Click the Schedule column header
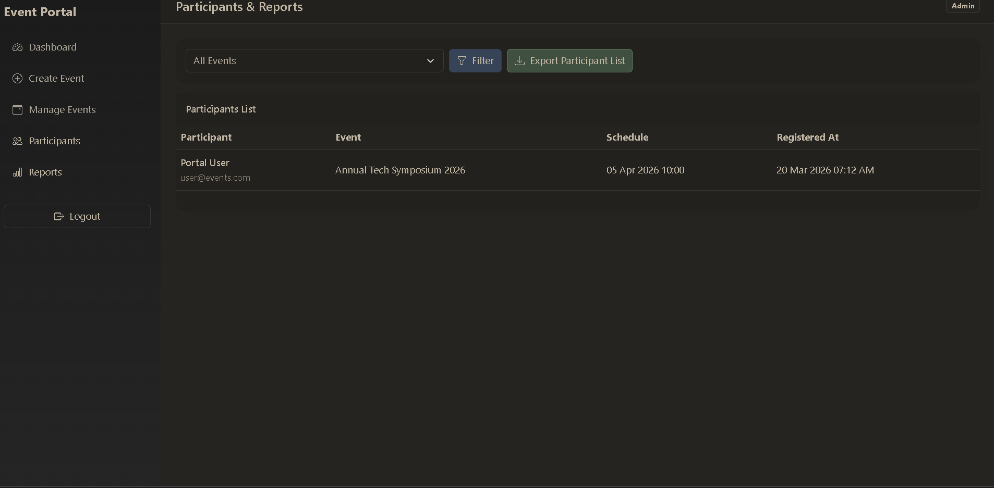Image resolution: width=994 pixels, height=488 pixels. 627,137
